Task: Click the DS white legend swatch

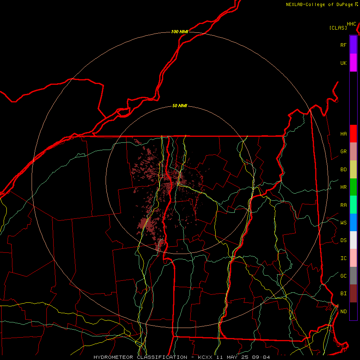Action: 353,240
